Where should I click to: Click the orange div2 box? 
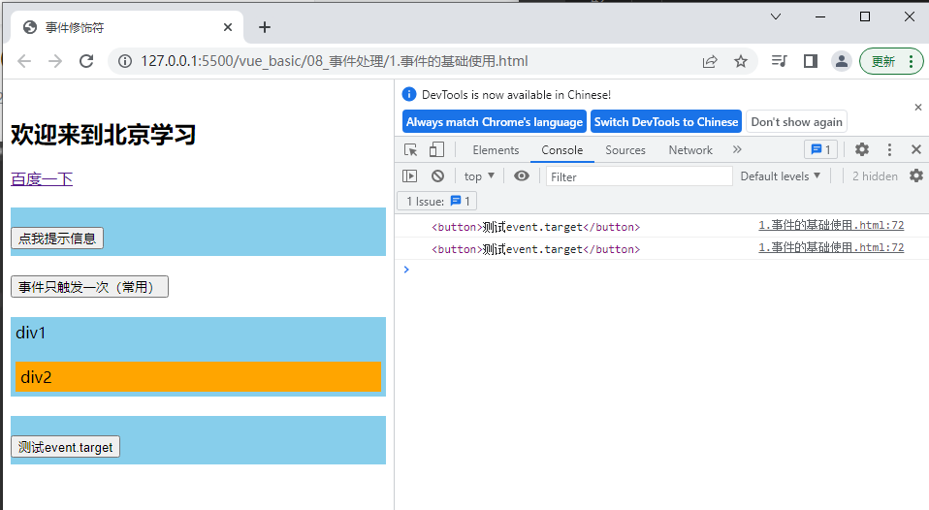(x=198, y=377)
